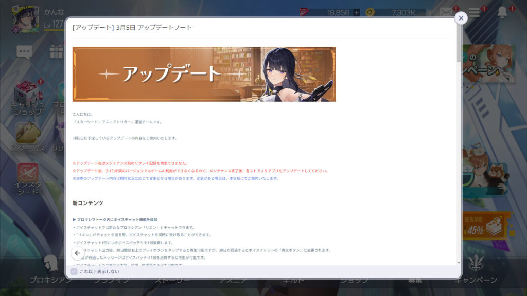Tick the これ以上表示しない checkbox
Viewport: 527px width, 296px height.
pos(74,271)
